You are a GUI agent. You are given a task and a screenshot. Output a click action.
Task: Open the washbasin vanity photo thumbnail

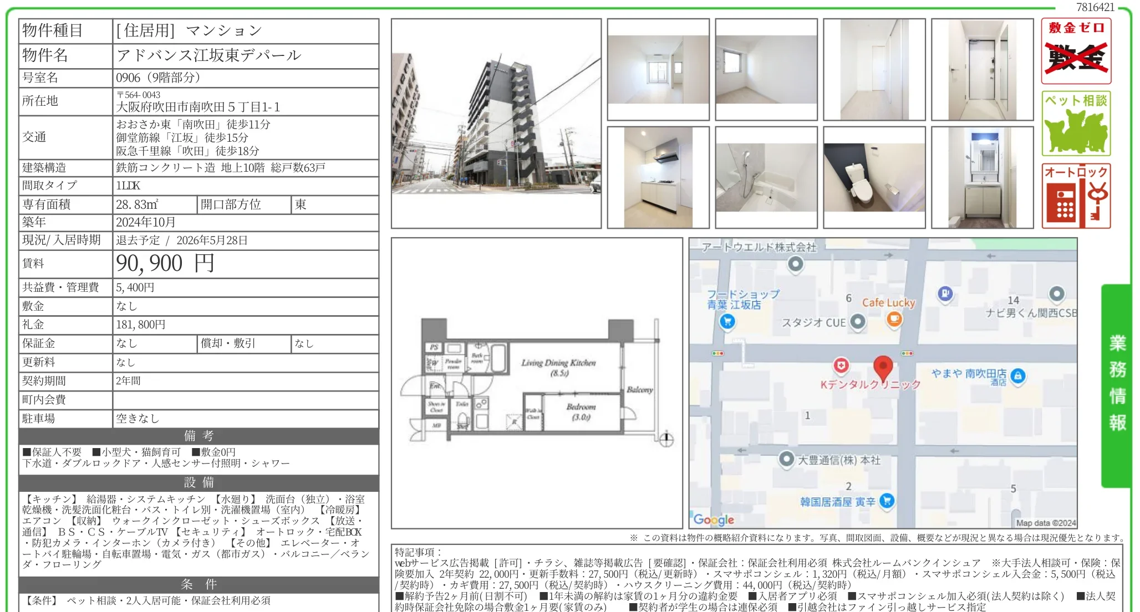982,177
